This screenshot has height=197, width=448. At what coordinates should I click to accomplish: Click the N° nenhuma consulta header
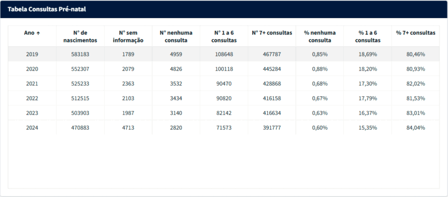tap(176, 36)
